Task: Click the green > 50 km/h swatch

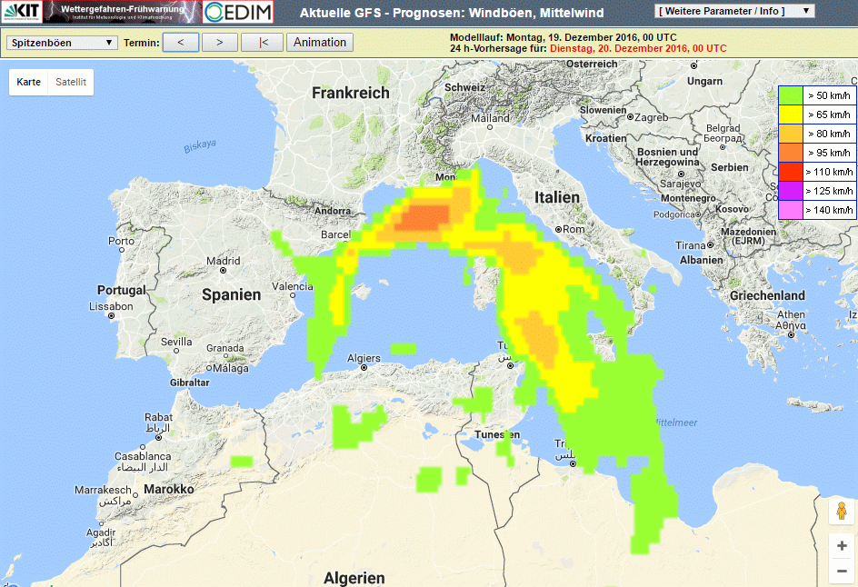Action: 791,95
